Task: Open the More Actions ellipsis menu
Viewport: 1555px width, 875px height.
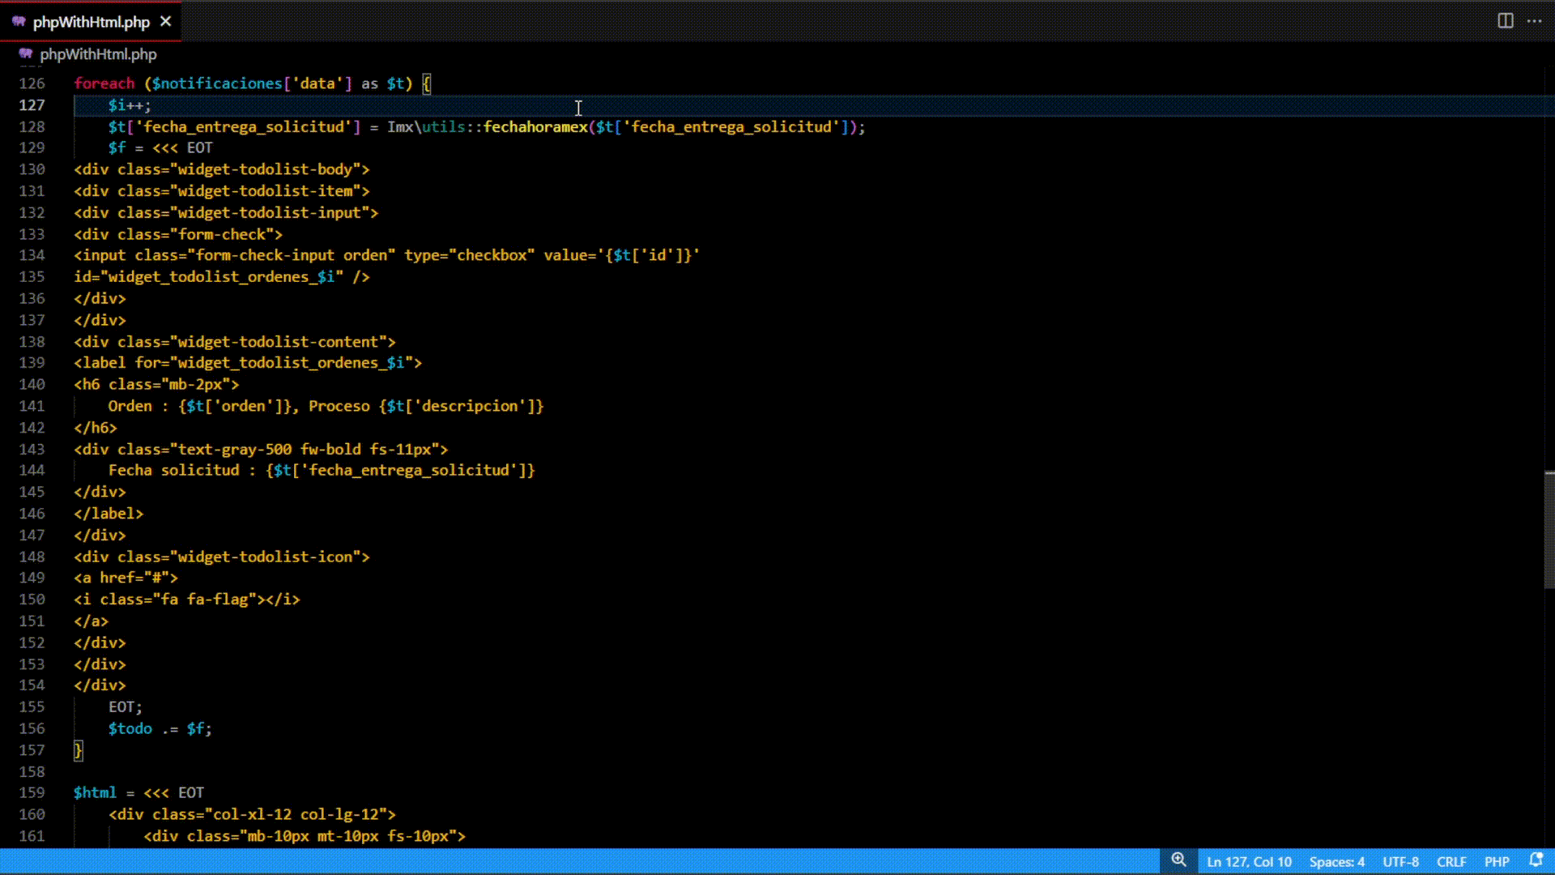Action: (x=1534, y=21)
